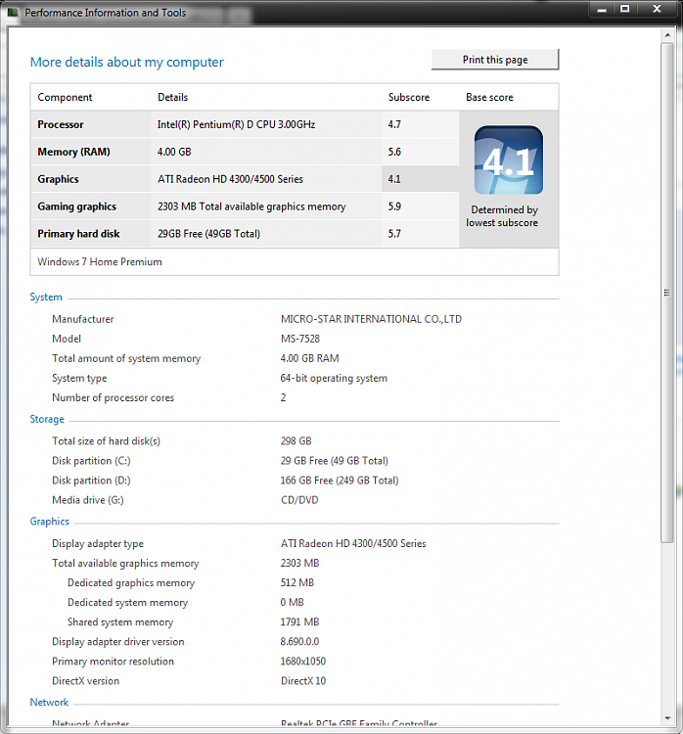The image size is (683, 734).
Task: Click shared system memory '1791 MB'
Action: tap(299, 622)
